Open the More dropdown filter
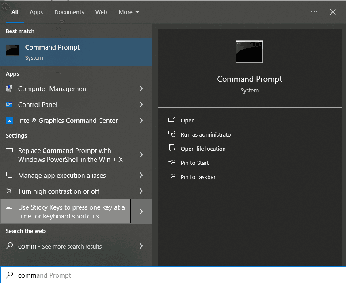The width and height of the screenshot is (346, 283). pos(129,12)
